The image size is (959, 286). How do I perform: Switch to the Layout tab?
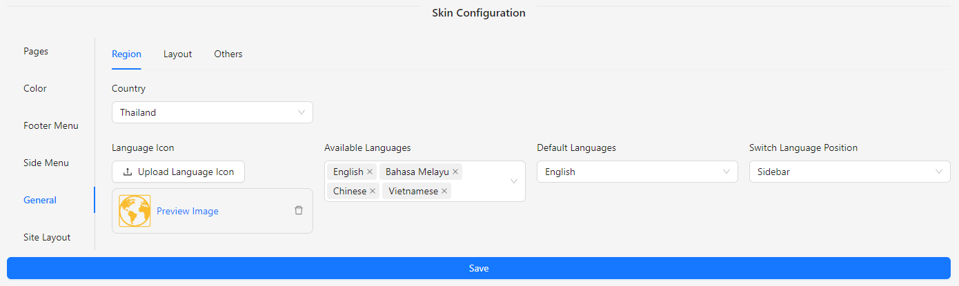177,54
